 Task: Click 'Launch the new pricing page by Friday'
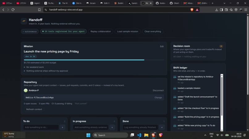coord(51,52)
